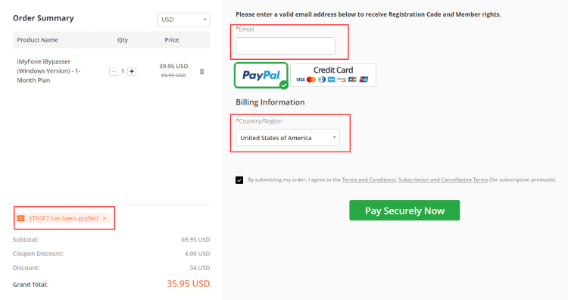Screen dimensions: 568x300
Task: Expand the Country/Region dropdown
Action: tap(288, 138)
